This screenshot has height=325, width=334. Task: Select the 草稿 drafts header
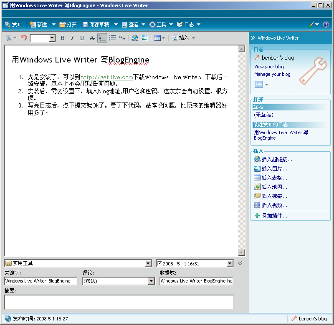tap(289, 107)
